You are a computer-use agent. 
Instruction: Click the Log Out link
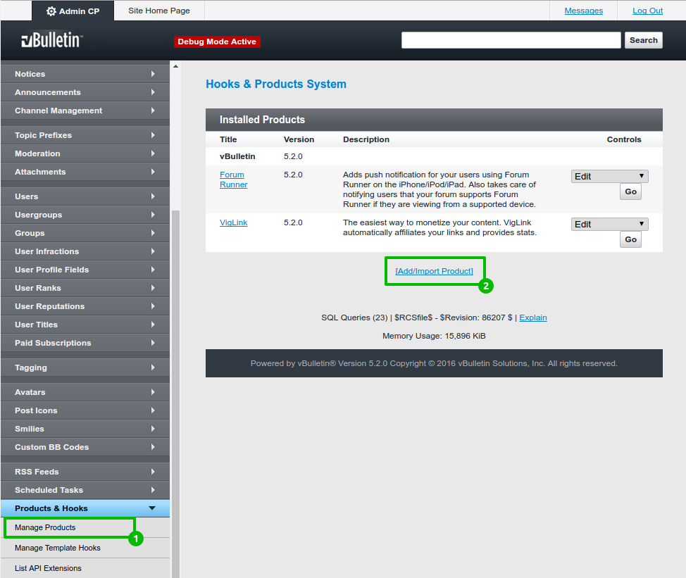click(647, 11)
